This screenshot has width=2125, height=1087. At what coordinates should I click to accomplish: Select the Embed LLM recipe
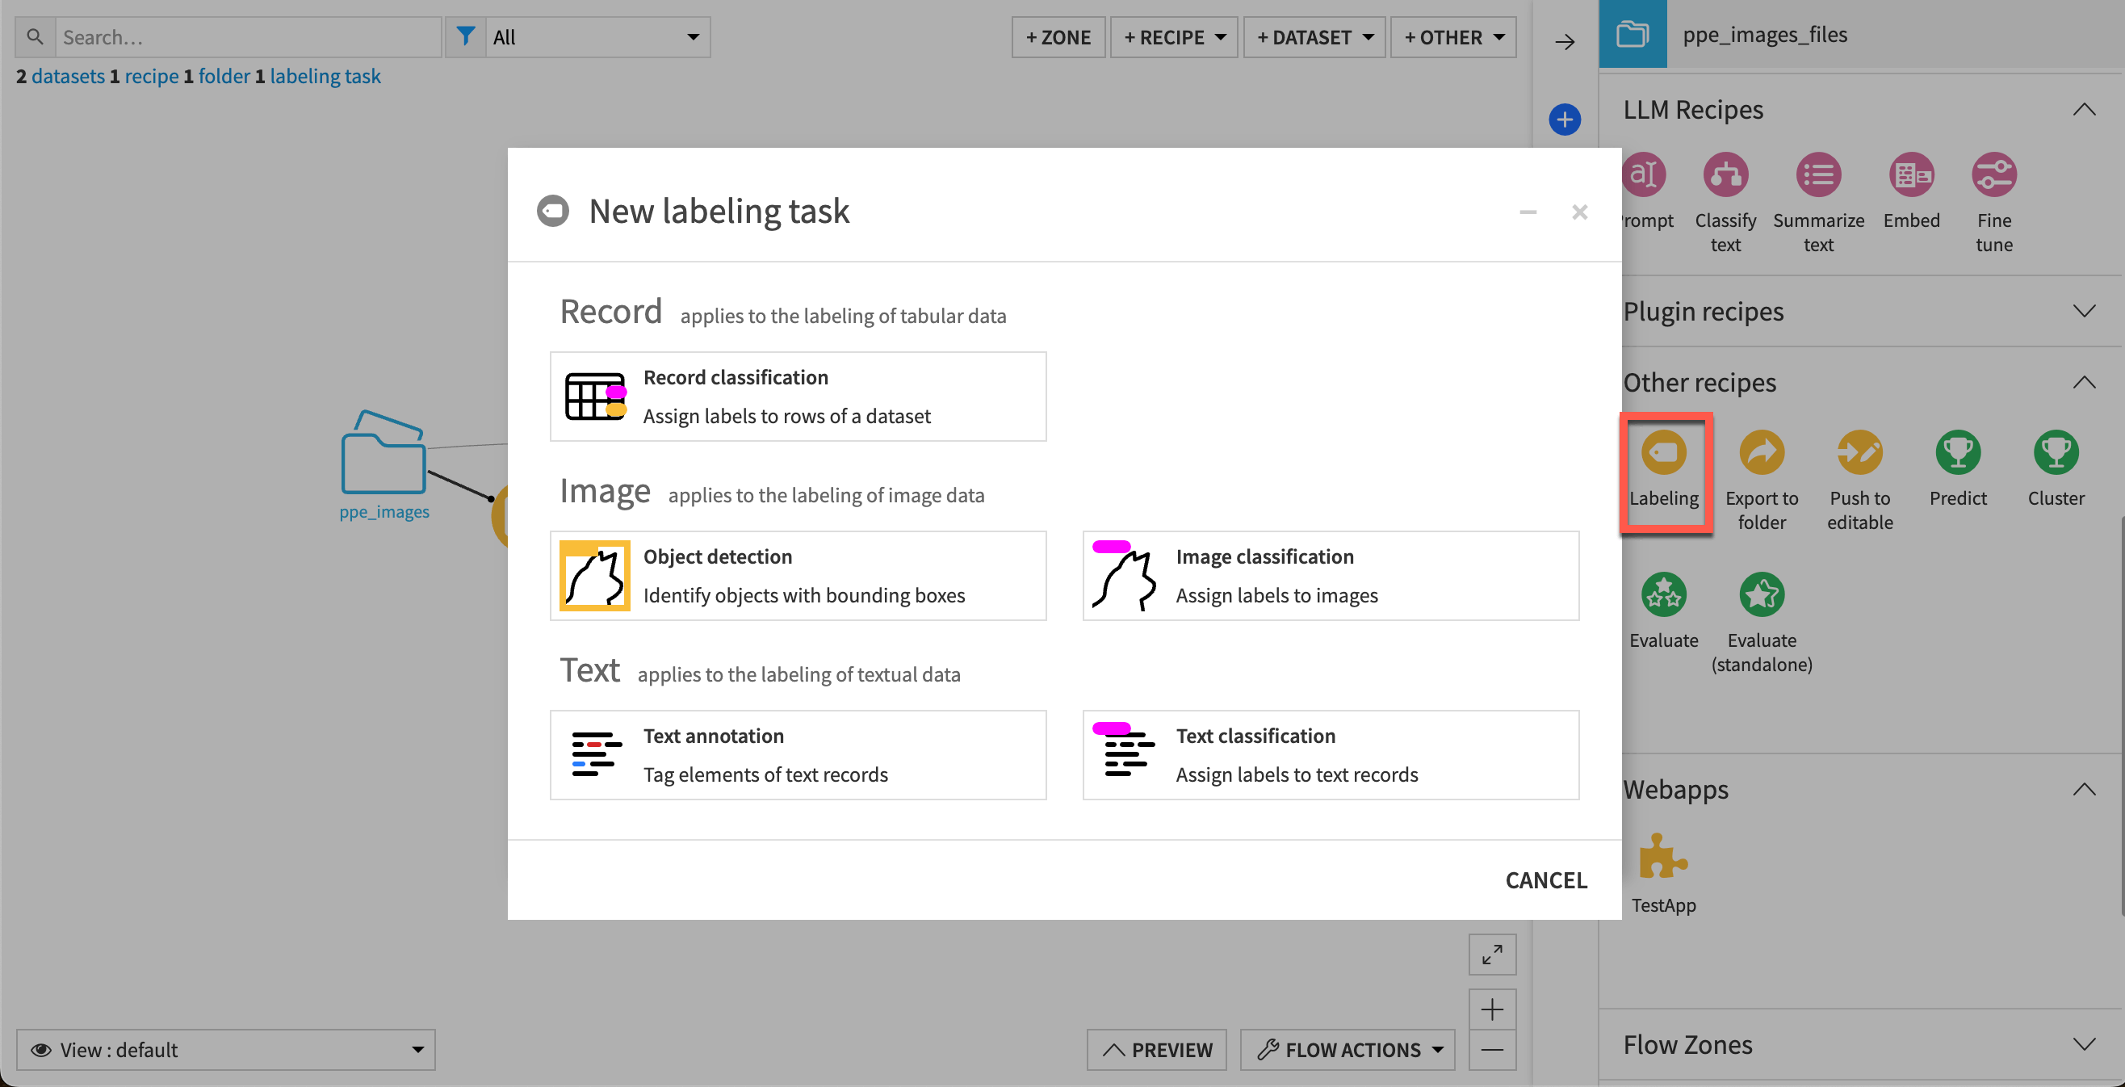coord(1911,175)
